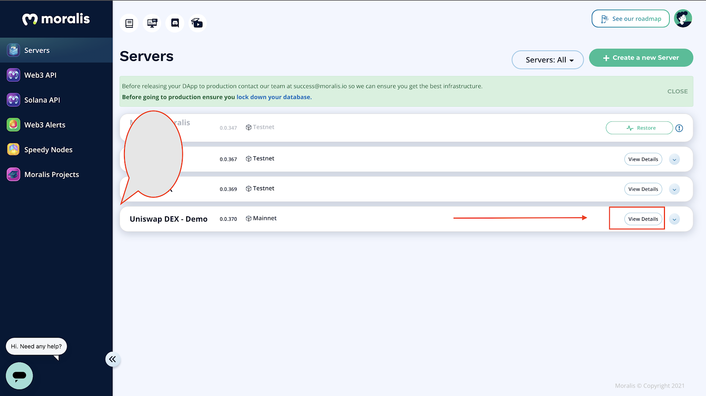Expand the 0.0.369 server row chevron
706x396 pixels.
point(674,189)
